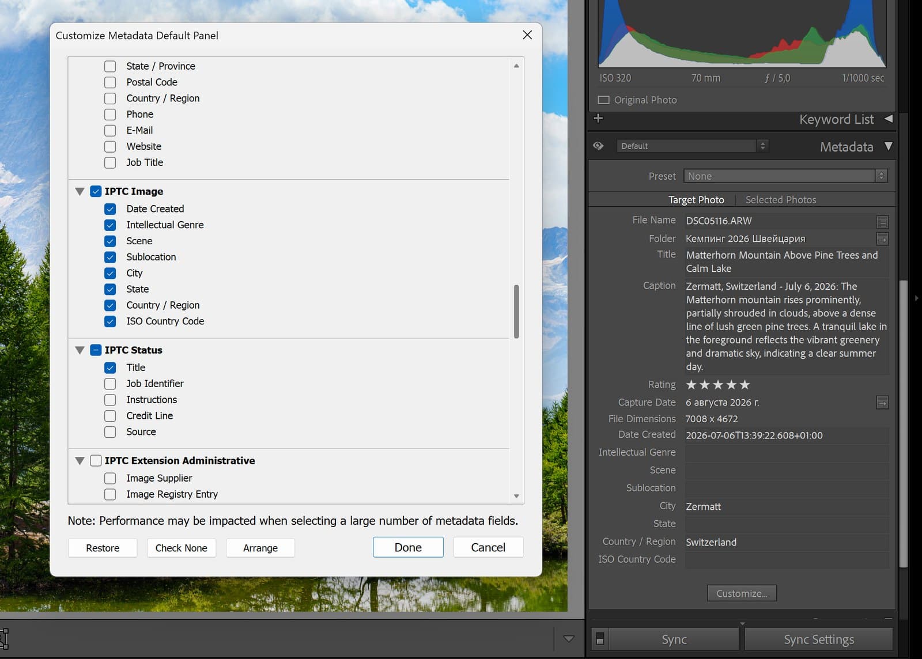The height and width of the screenshot is (659, 922).
Task: Uncheck the Date Created checkbox
Action: click(x=110, y=209)
